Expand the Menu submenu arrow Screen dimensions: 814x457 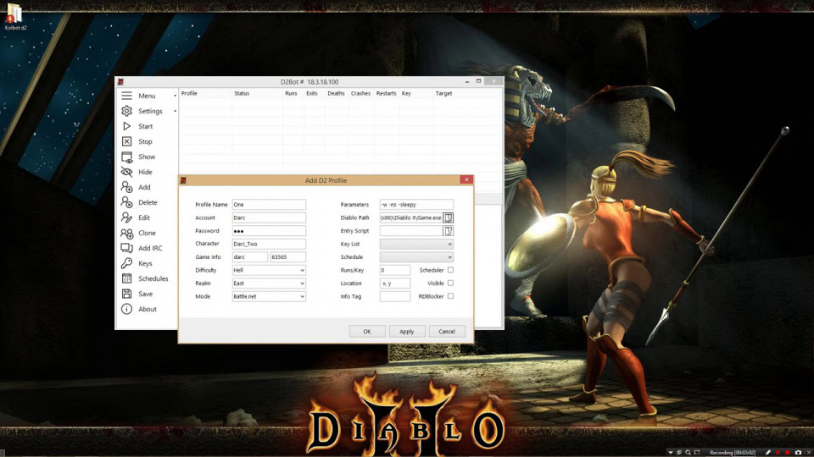click(175, 96)
